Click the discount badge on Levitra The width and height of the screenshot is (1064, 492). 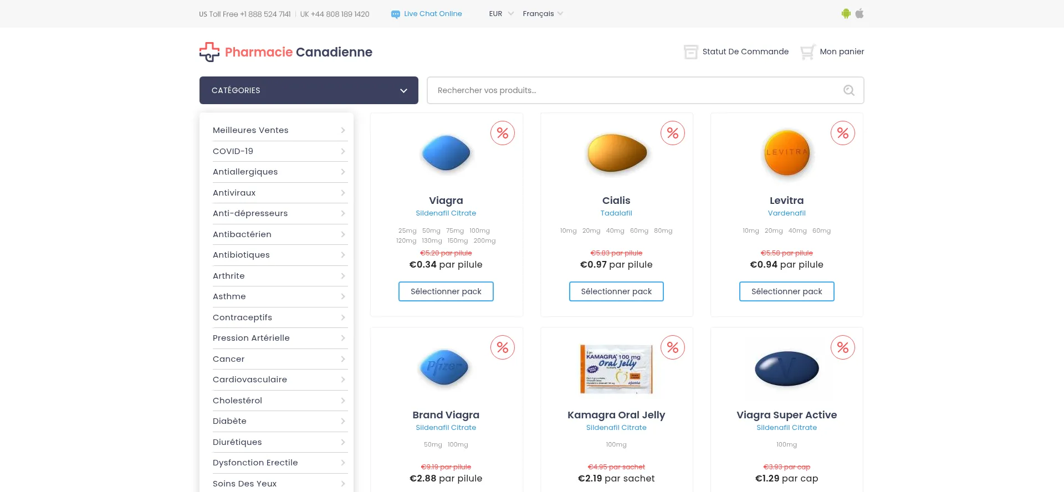(x=843, y=133)
